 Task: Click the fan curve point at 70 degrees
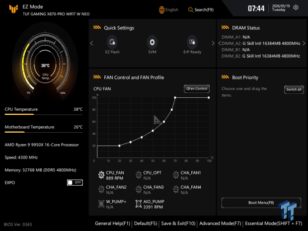click(175, 98)
